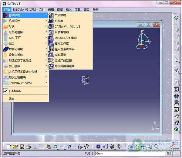This screenshot has width=182, height=158.
Task: Open the 文件 menu in menu bar
Action: point(42,9)
